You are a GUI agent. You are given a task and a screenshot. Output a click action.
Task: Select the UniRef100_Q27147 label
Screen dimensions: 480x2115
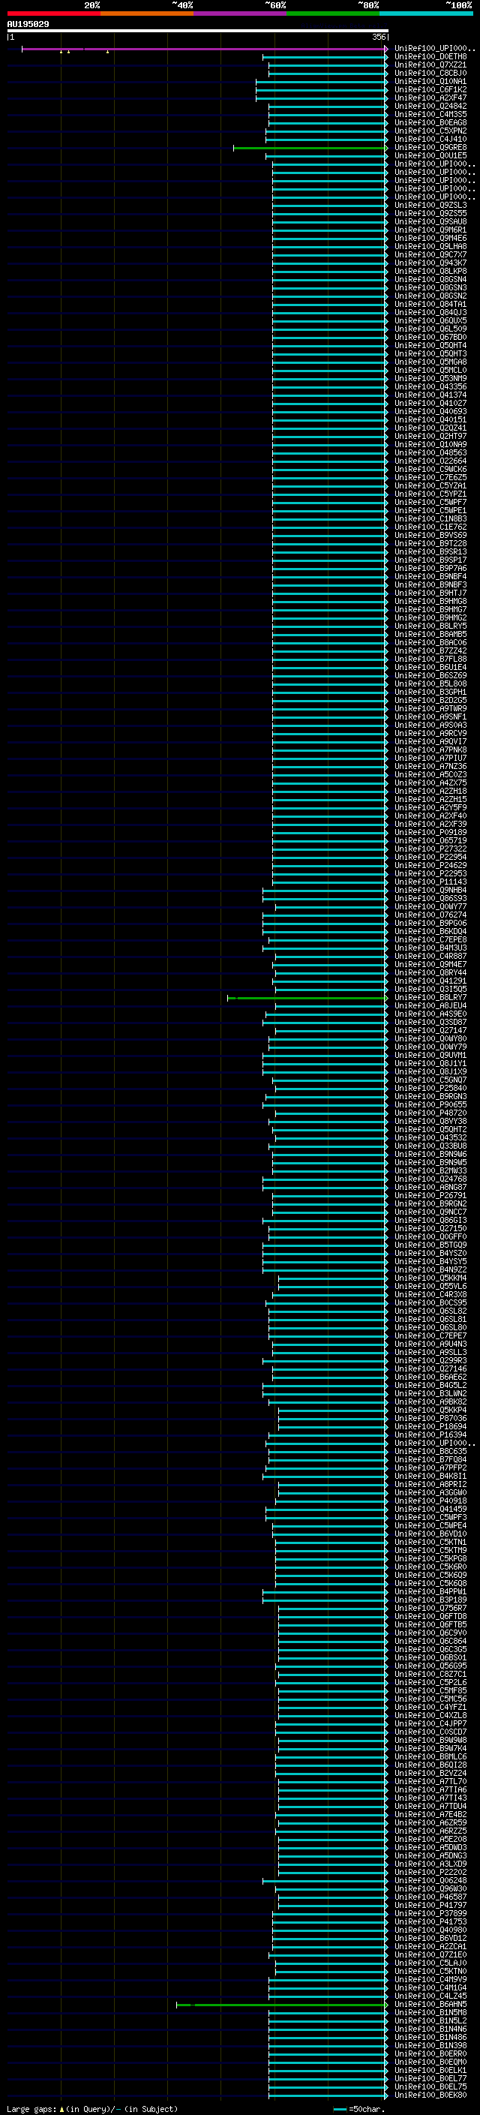click(430, 1030)
